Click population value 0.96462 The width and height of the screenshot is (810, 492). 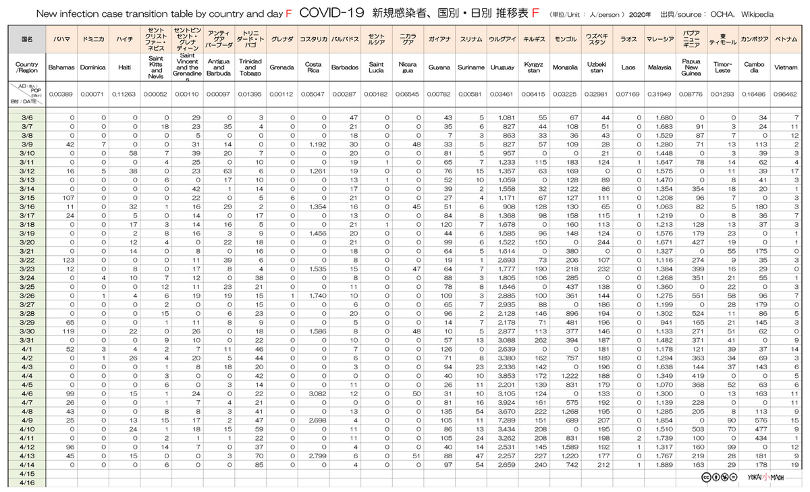click(x=786, y=94)
